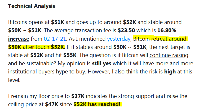Click highlighted "$50K after touch $52K" text
This screenshot has width=199, height=112.
tap(36, 47)
